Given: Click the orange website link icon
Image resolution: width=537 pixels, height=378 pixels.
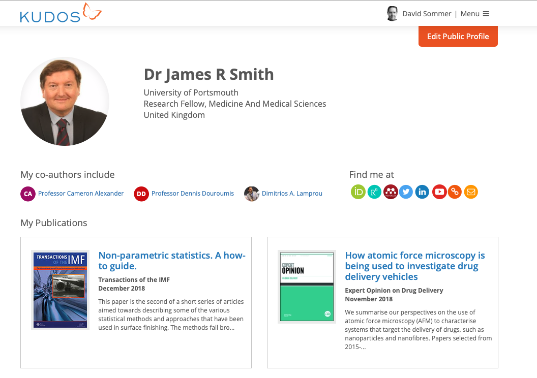Looking at the screenshot, I should [455, 192].
